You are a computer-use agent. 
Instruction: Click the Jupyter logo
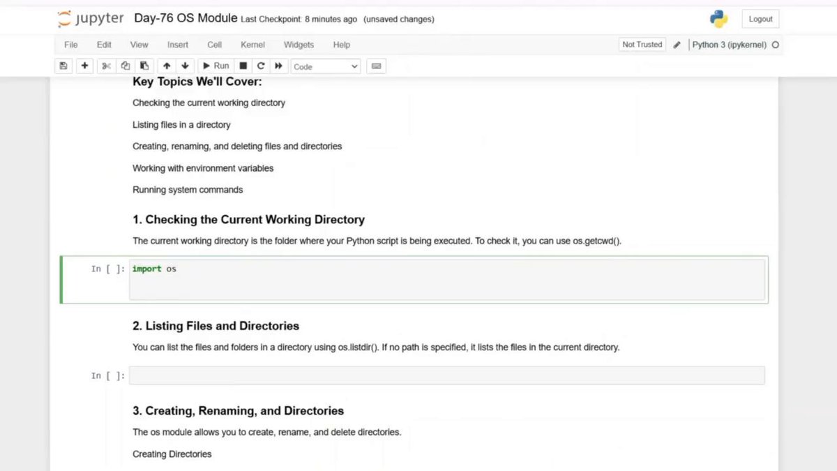coord(91,19)
